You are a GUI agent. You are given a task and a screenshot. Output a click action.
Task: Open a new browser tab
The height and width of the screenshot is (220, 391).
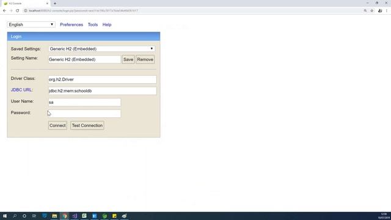click(x=55, y=4)
